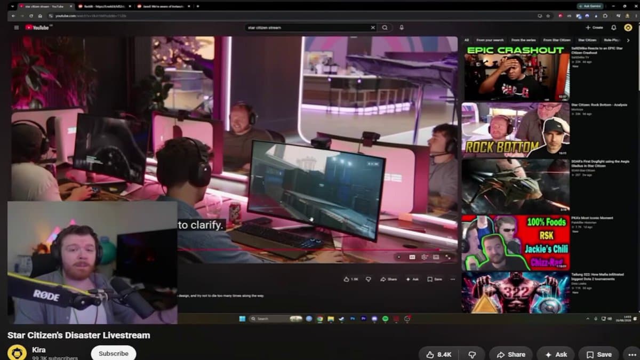This screenshot has width=640, height=360.
Task: Open File Explorer from the taskbar
Action: pyautogui.click(x=331, y=318)
